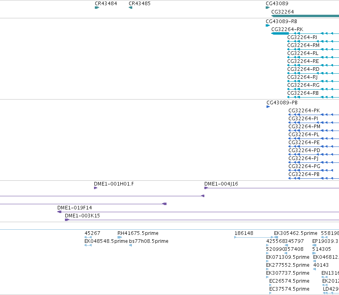Click the bs77h08.5prime light-blue arrow glyph
Screen dimensions: 339x295
[130, 245]
